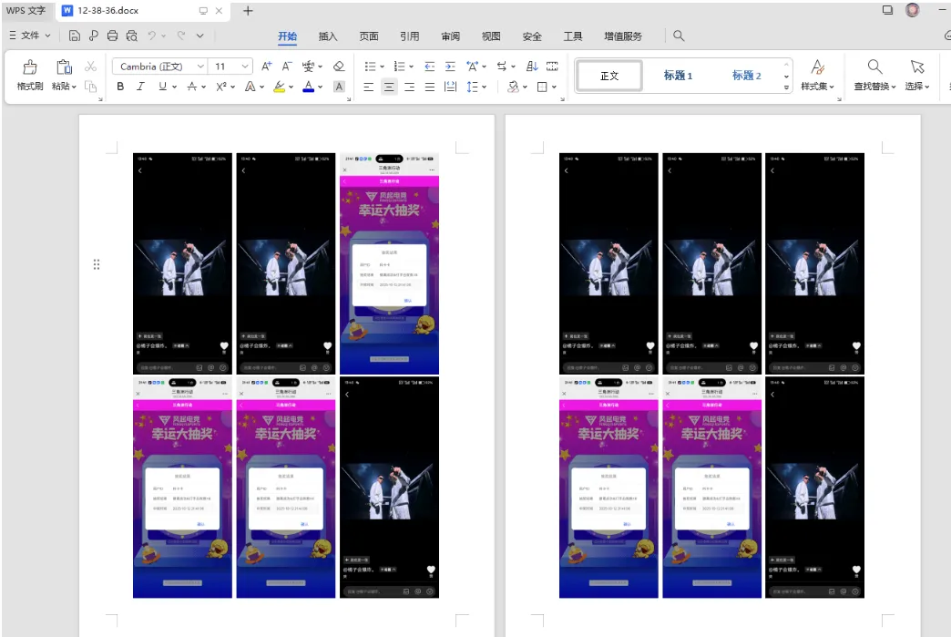
Task: Expand the style gallery more arrow
Action: [786, 87]
